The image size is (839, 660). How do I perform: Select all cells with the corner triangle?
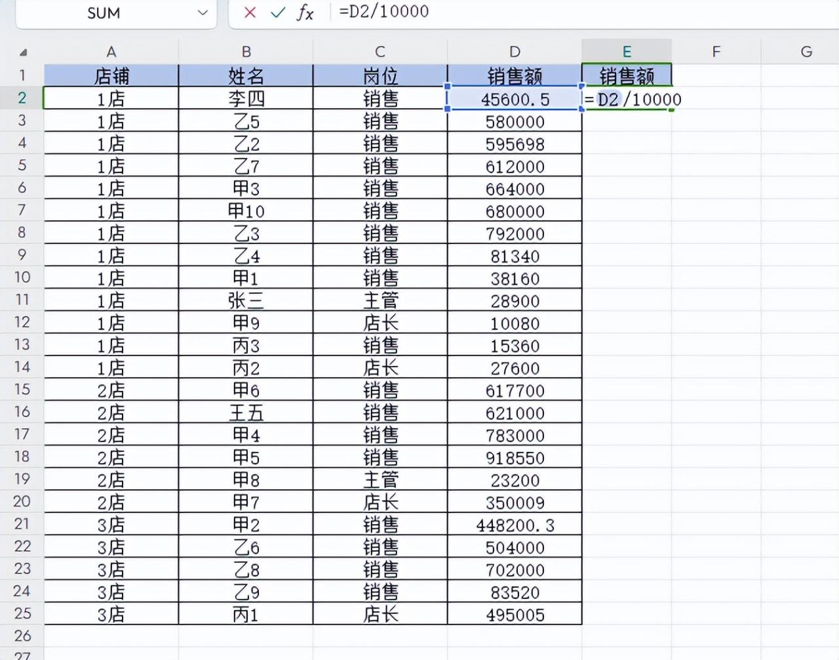point(24,52)
